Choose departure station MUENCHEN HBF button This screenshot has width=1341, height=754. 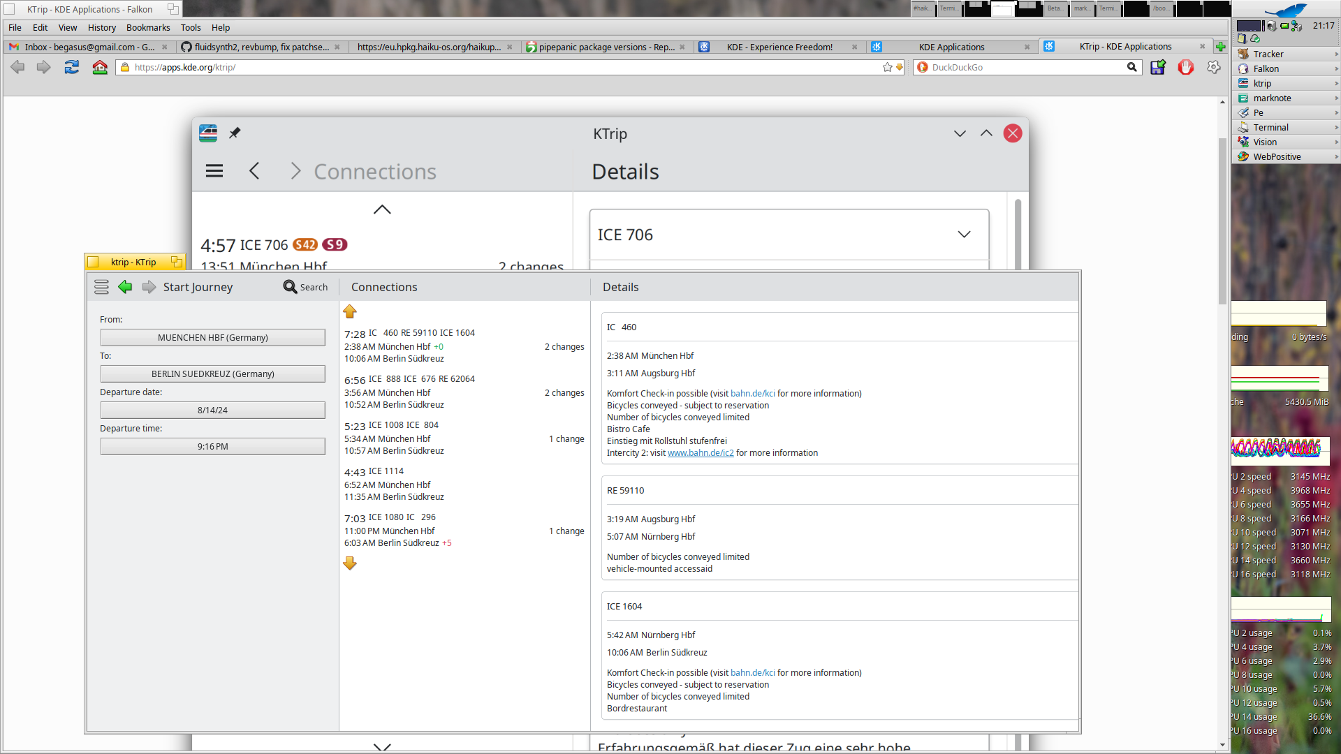pos(212,337)
